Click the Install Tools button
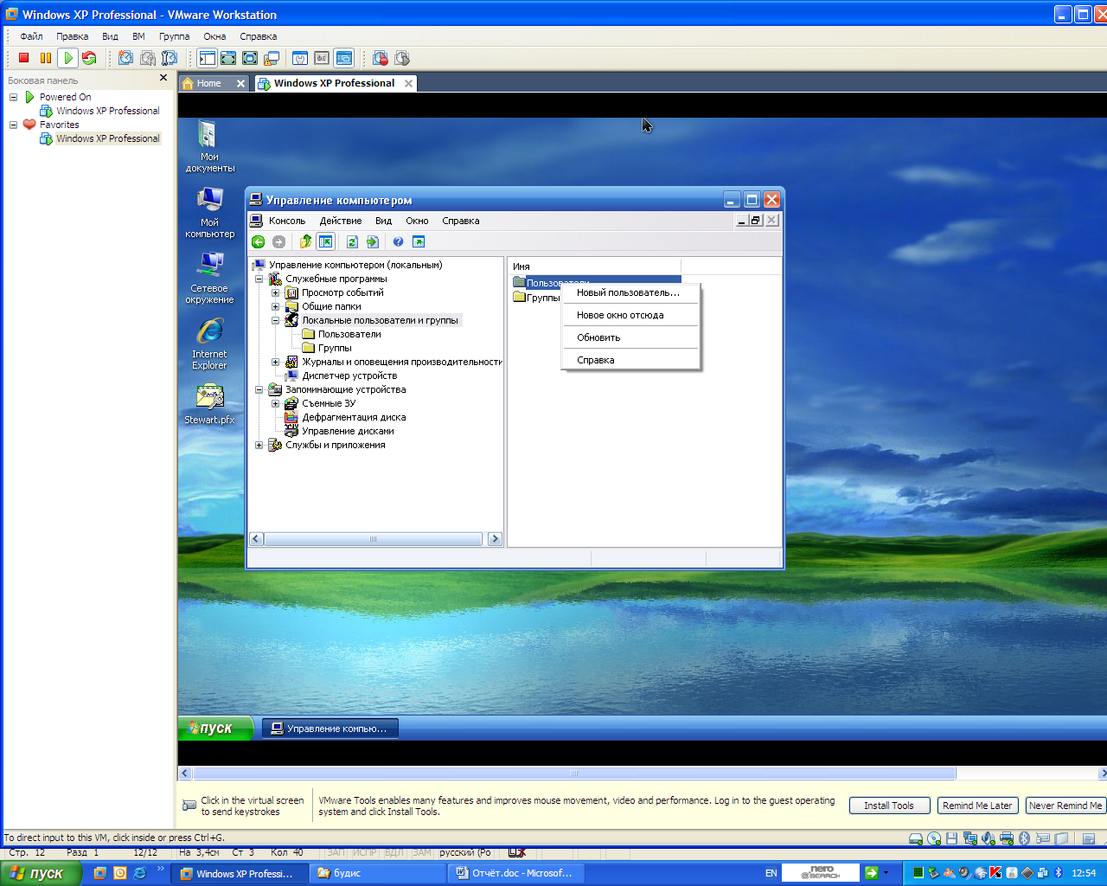Viewport: 1107px width, 886px height. click(x=889, y=806)
